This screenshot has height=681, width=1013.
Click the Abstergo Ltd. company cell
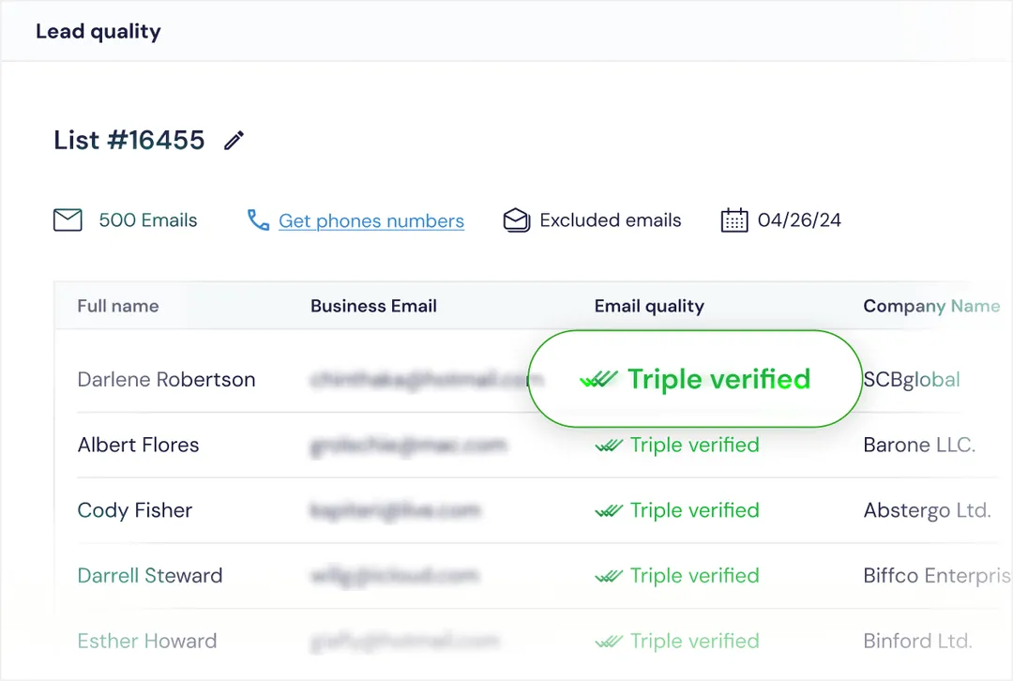tap(927, 510)
